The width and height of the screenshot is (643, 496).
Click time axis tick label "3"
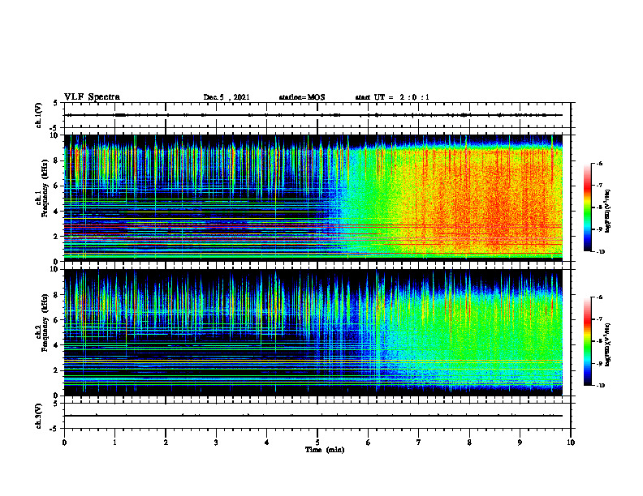216,443
